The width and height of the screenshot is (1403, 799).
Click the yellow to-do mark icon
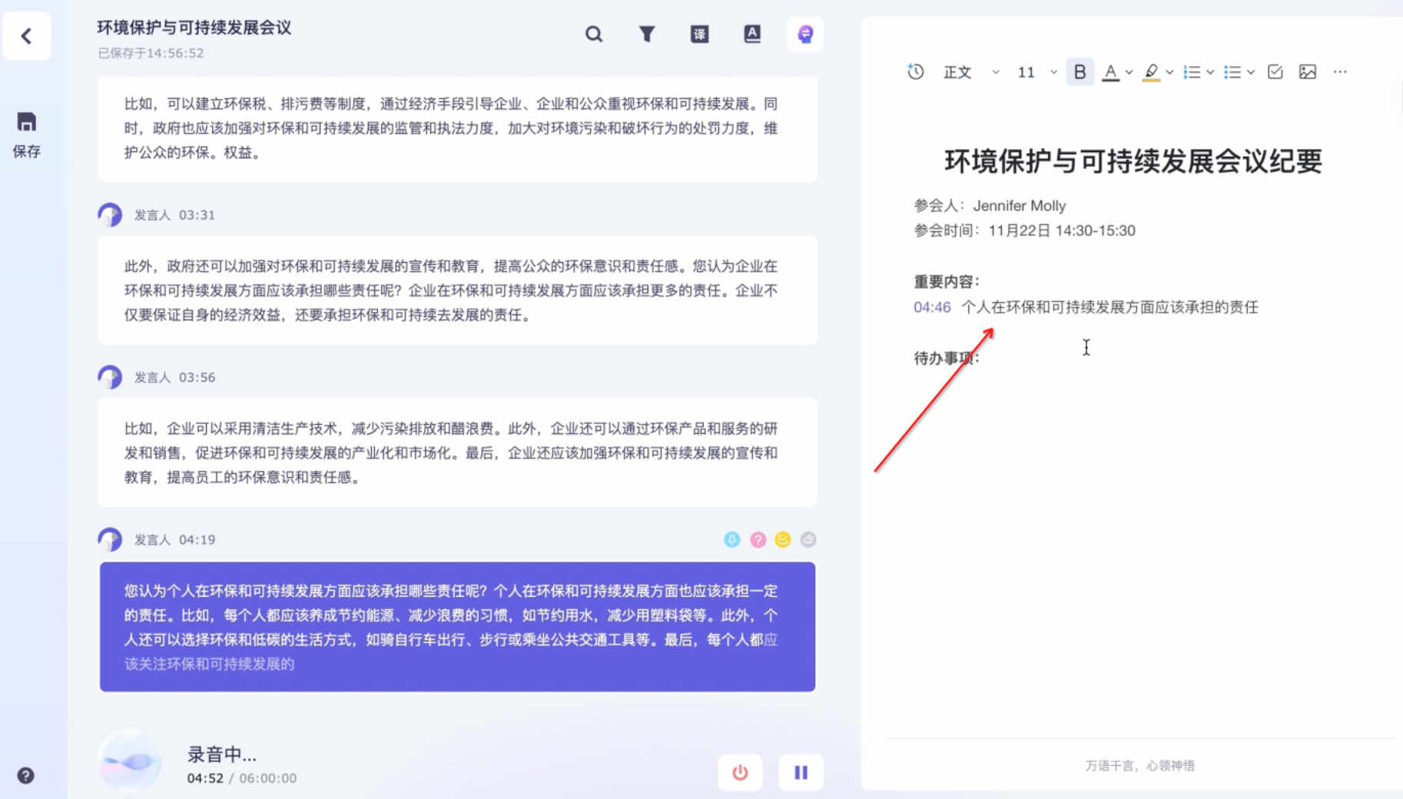pyautogui.click(x=782, y=540)
